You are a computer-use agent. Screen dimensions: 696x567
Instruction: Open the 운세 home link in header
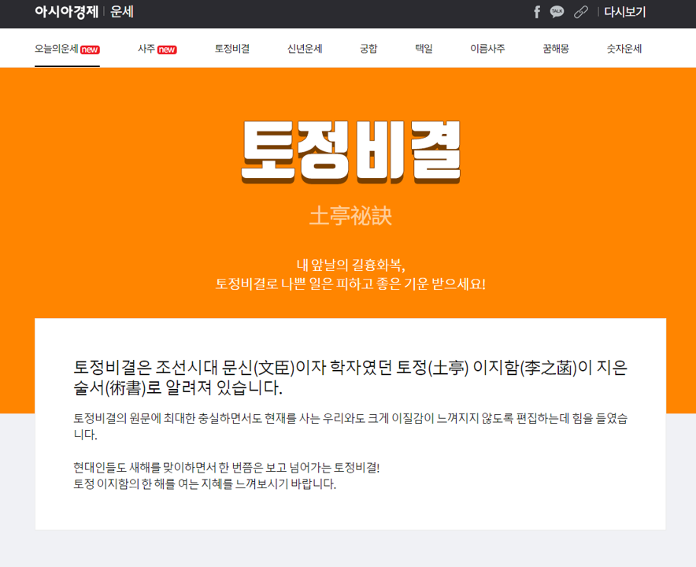(120, 13)
